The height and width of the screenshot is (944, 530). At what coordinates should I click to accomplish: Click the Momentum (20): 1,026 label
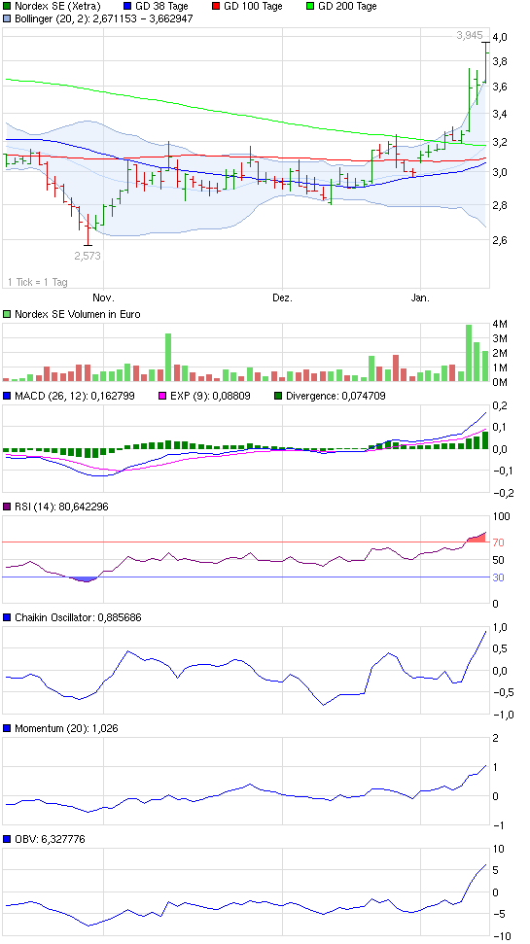click(x=66, y=728)
